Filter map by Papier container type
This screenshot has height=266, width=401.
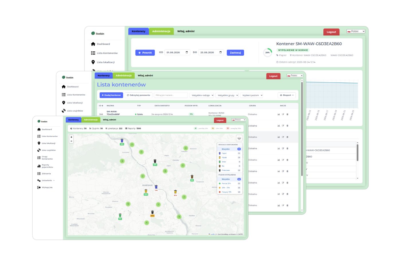click(229, 153)
